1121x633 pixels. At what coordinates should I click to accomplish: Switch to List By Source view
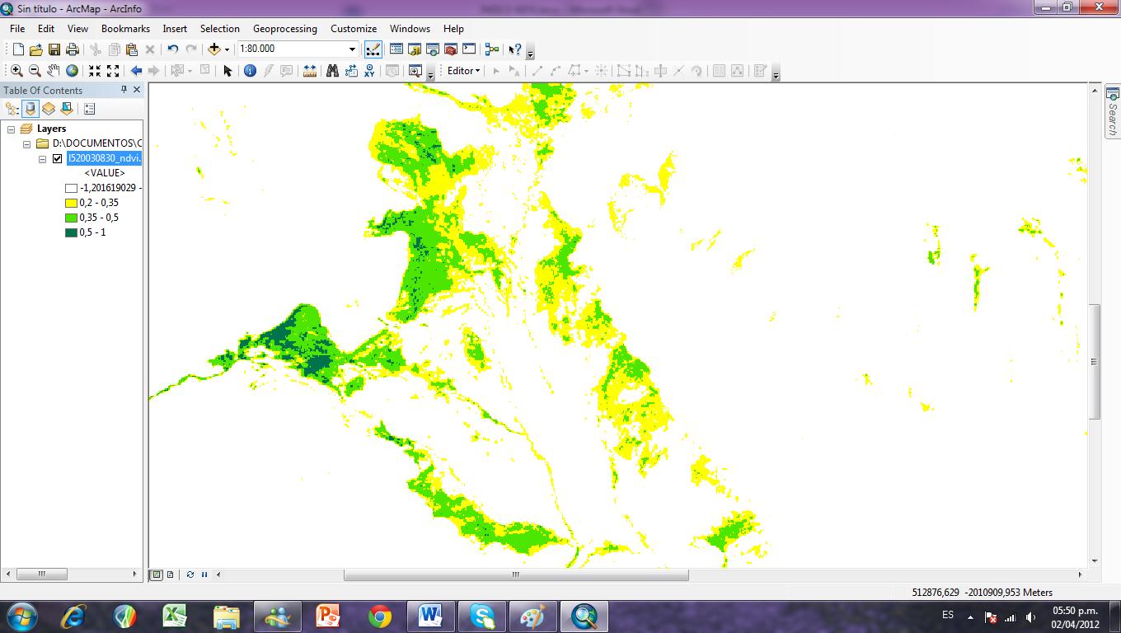pyautogui.click(x=30, y=108)
